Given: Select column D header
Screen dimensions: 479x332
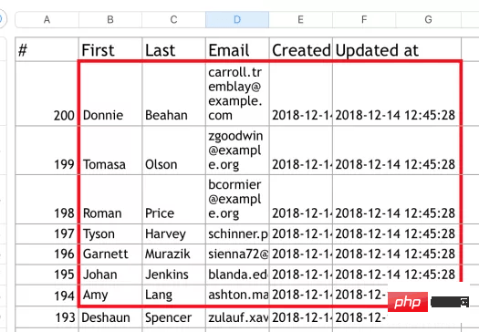Looking at the screenshot, I should click(237, 19).
